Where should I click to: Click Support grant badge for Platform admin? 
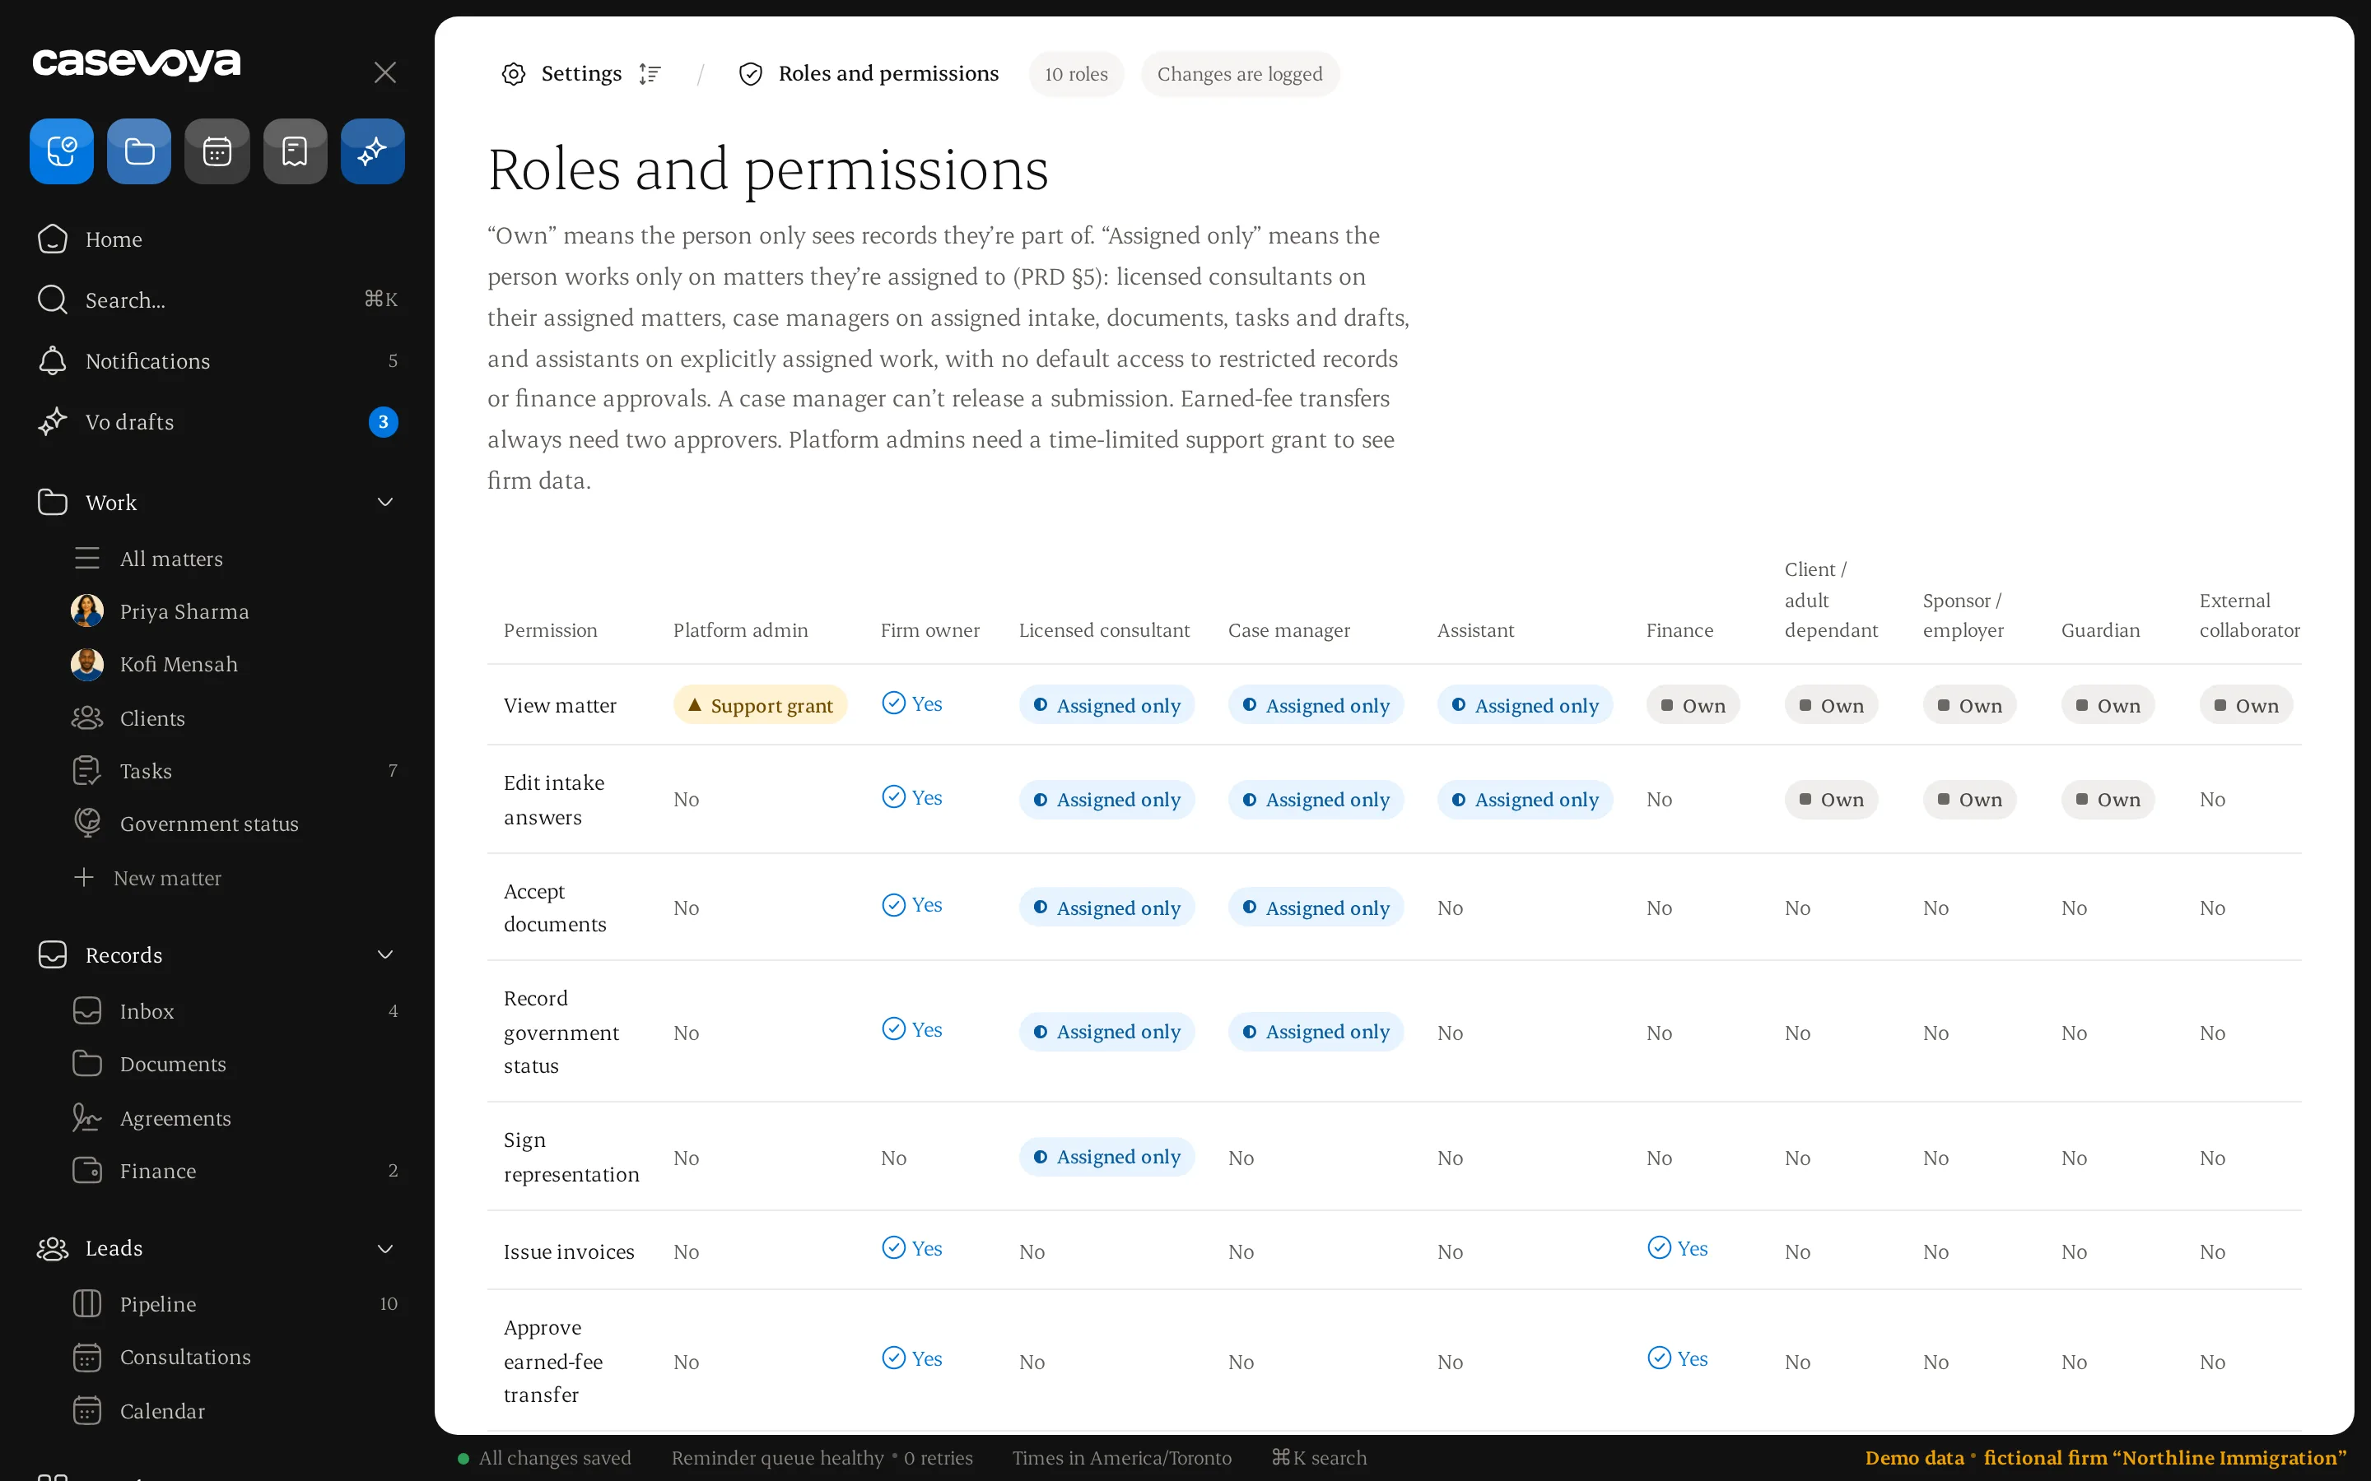(761, 705)
